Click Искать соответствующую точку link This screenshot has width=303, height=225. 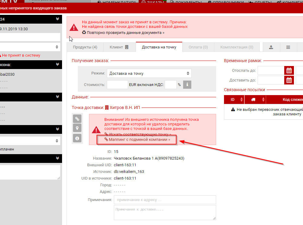[140, 134]
